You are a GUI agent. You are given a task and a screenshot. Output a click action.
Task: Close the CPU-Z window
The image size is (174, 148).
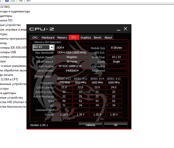click(126, 29)
